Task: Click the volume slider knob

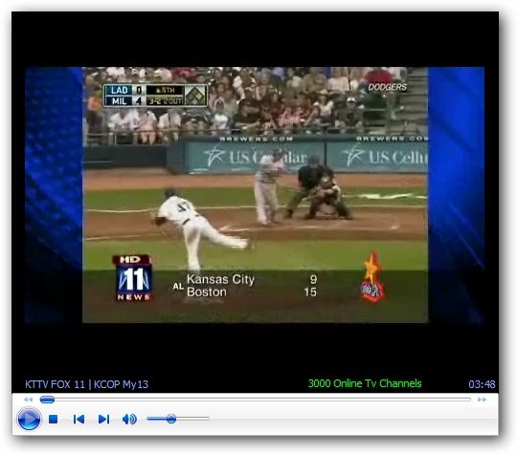Action: (x=171, y=419)
